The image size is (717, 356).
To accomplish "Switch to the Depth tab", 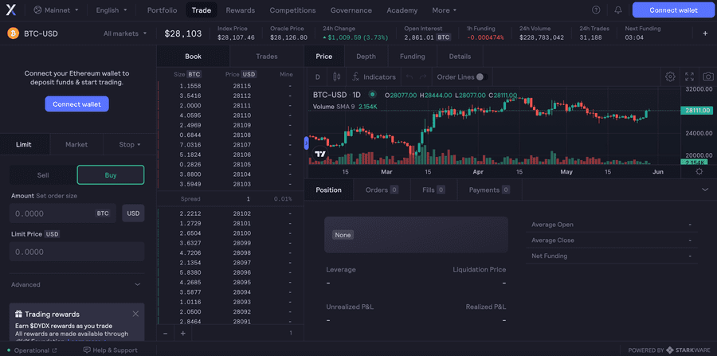I will coord(366,57).
